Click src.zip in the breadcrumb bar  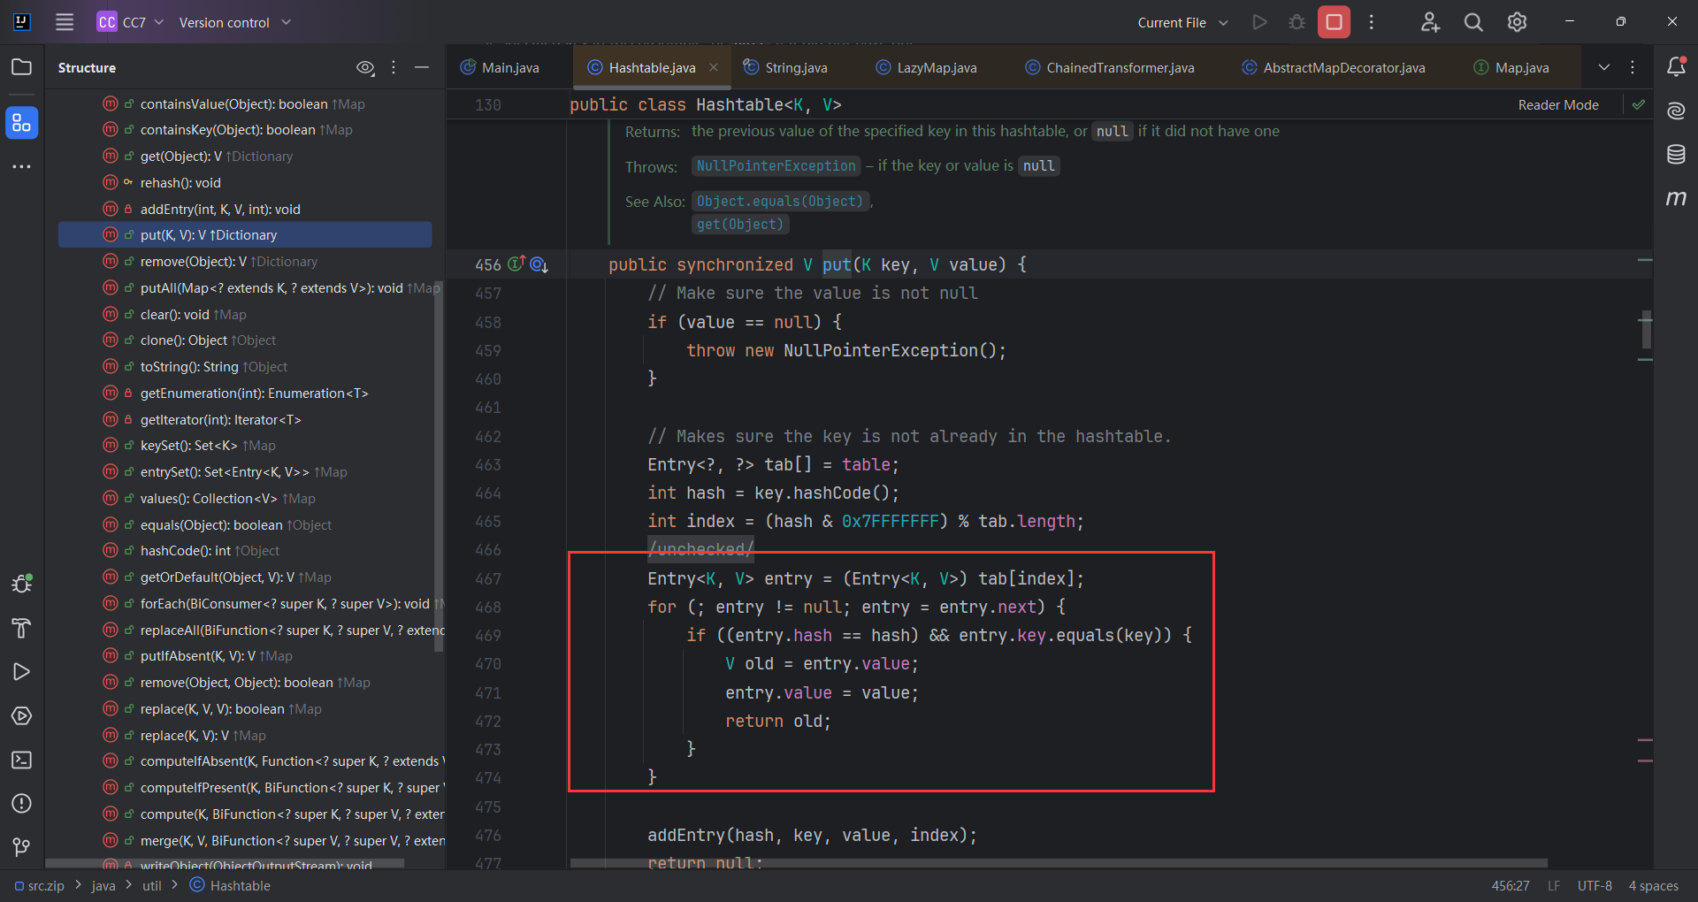40,885
